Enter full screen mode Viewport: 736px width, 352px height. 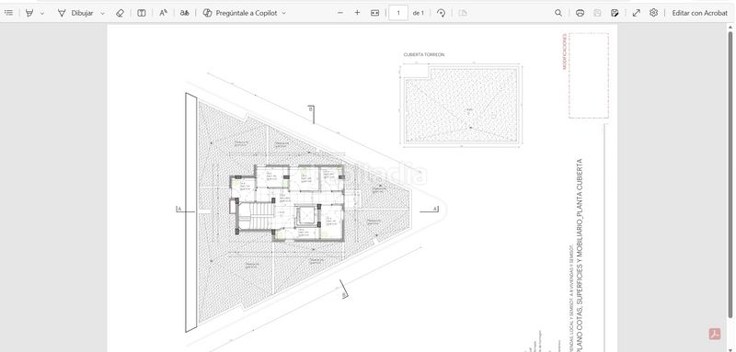pyautogui.click(x=636, y=13)
